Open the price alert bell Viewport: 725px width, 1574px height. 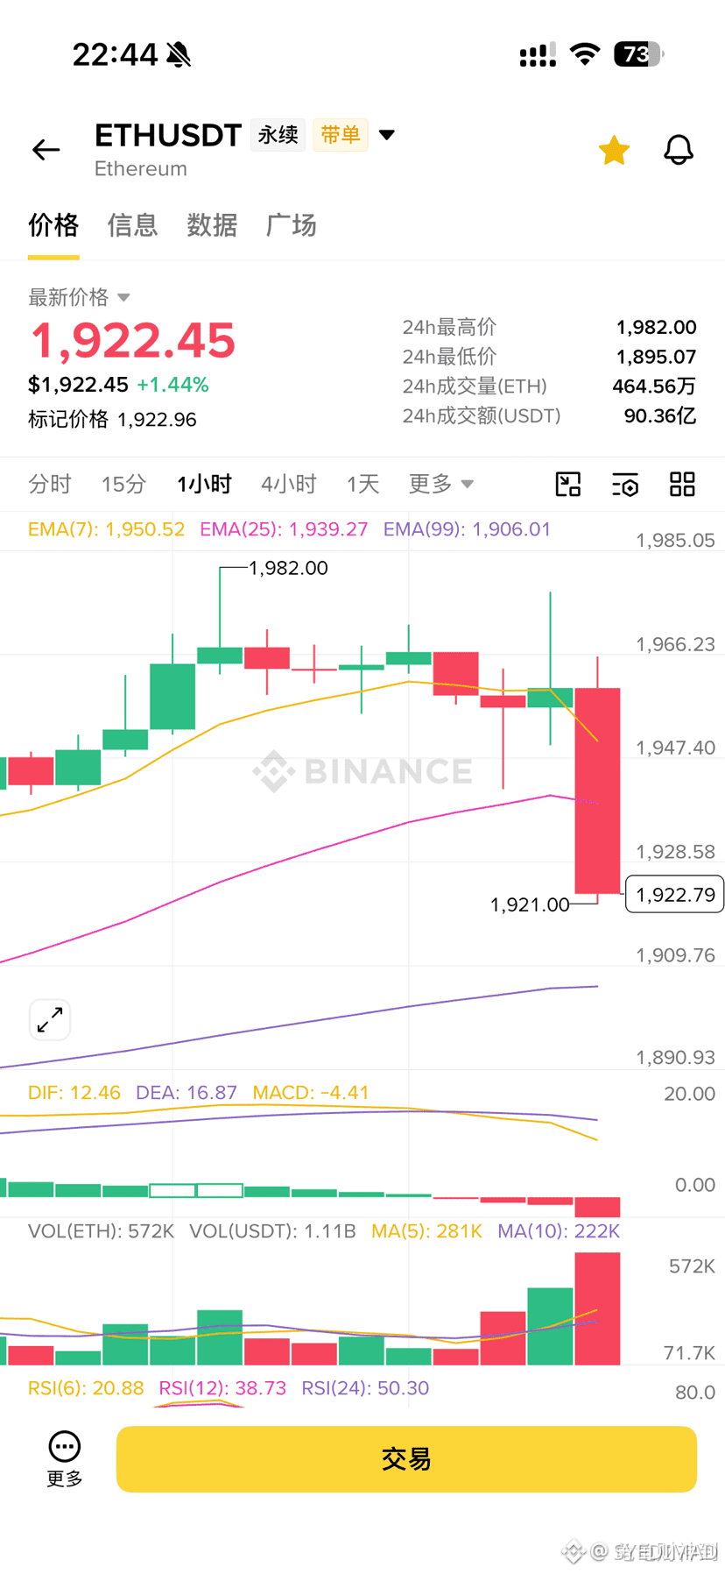pyautogui.click(x=679, y=150)
